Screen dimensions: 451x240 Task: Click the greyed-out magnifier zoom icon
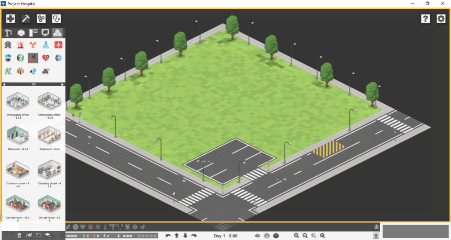314,236
